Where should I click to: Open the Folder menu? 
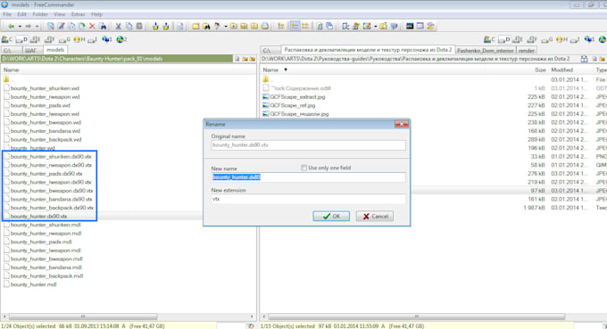(40, 14)
